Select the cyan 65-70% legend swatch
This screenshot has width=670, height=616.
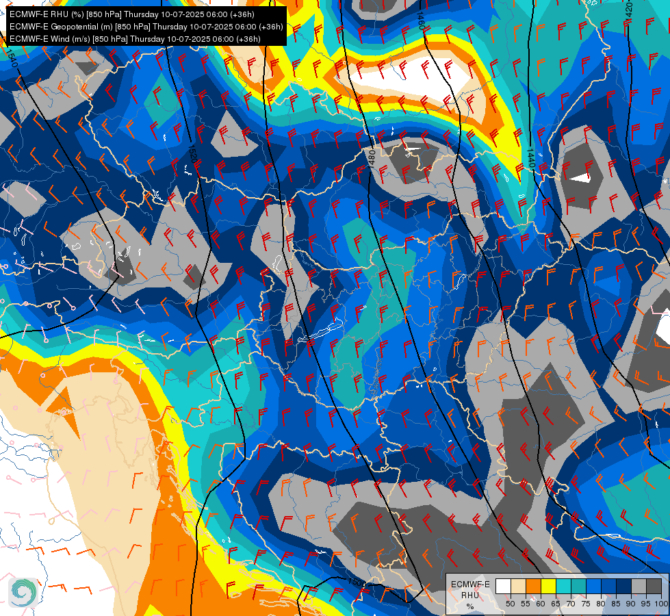pyautogui.click(x=564, y=586)
